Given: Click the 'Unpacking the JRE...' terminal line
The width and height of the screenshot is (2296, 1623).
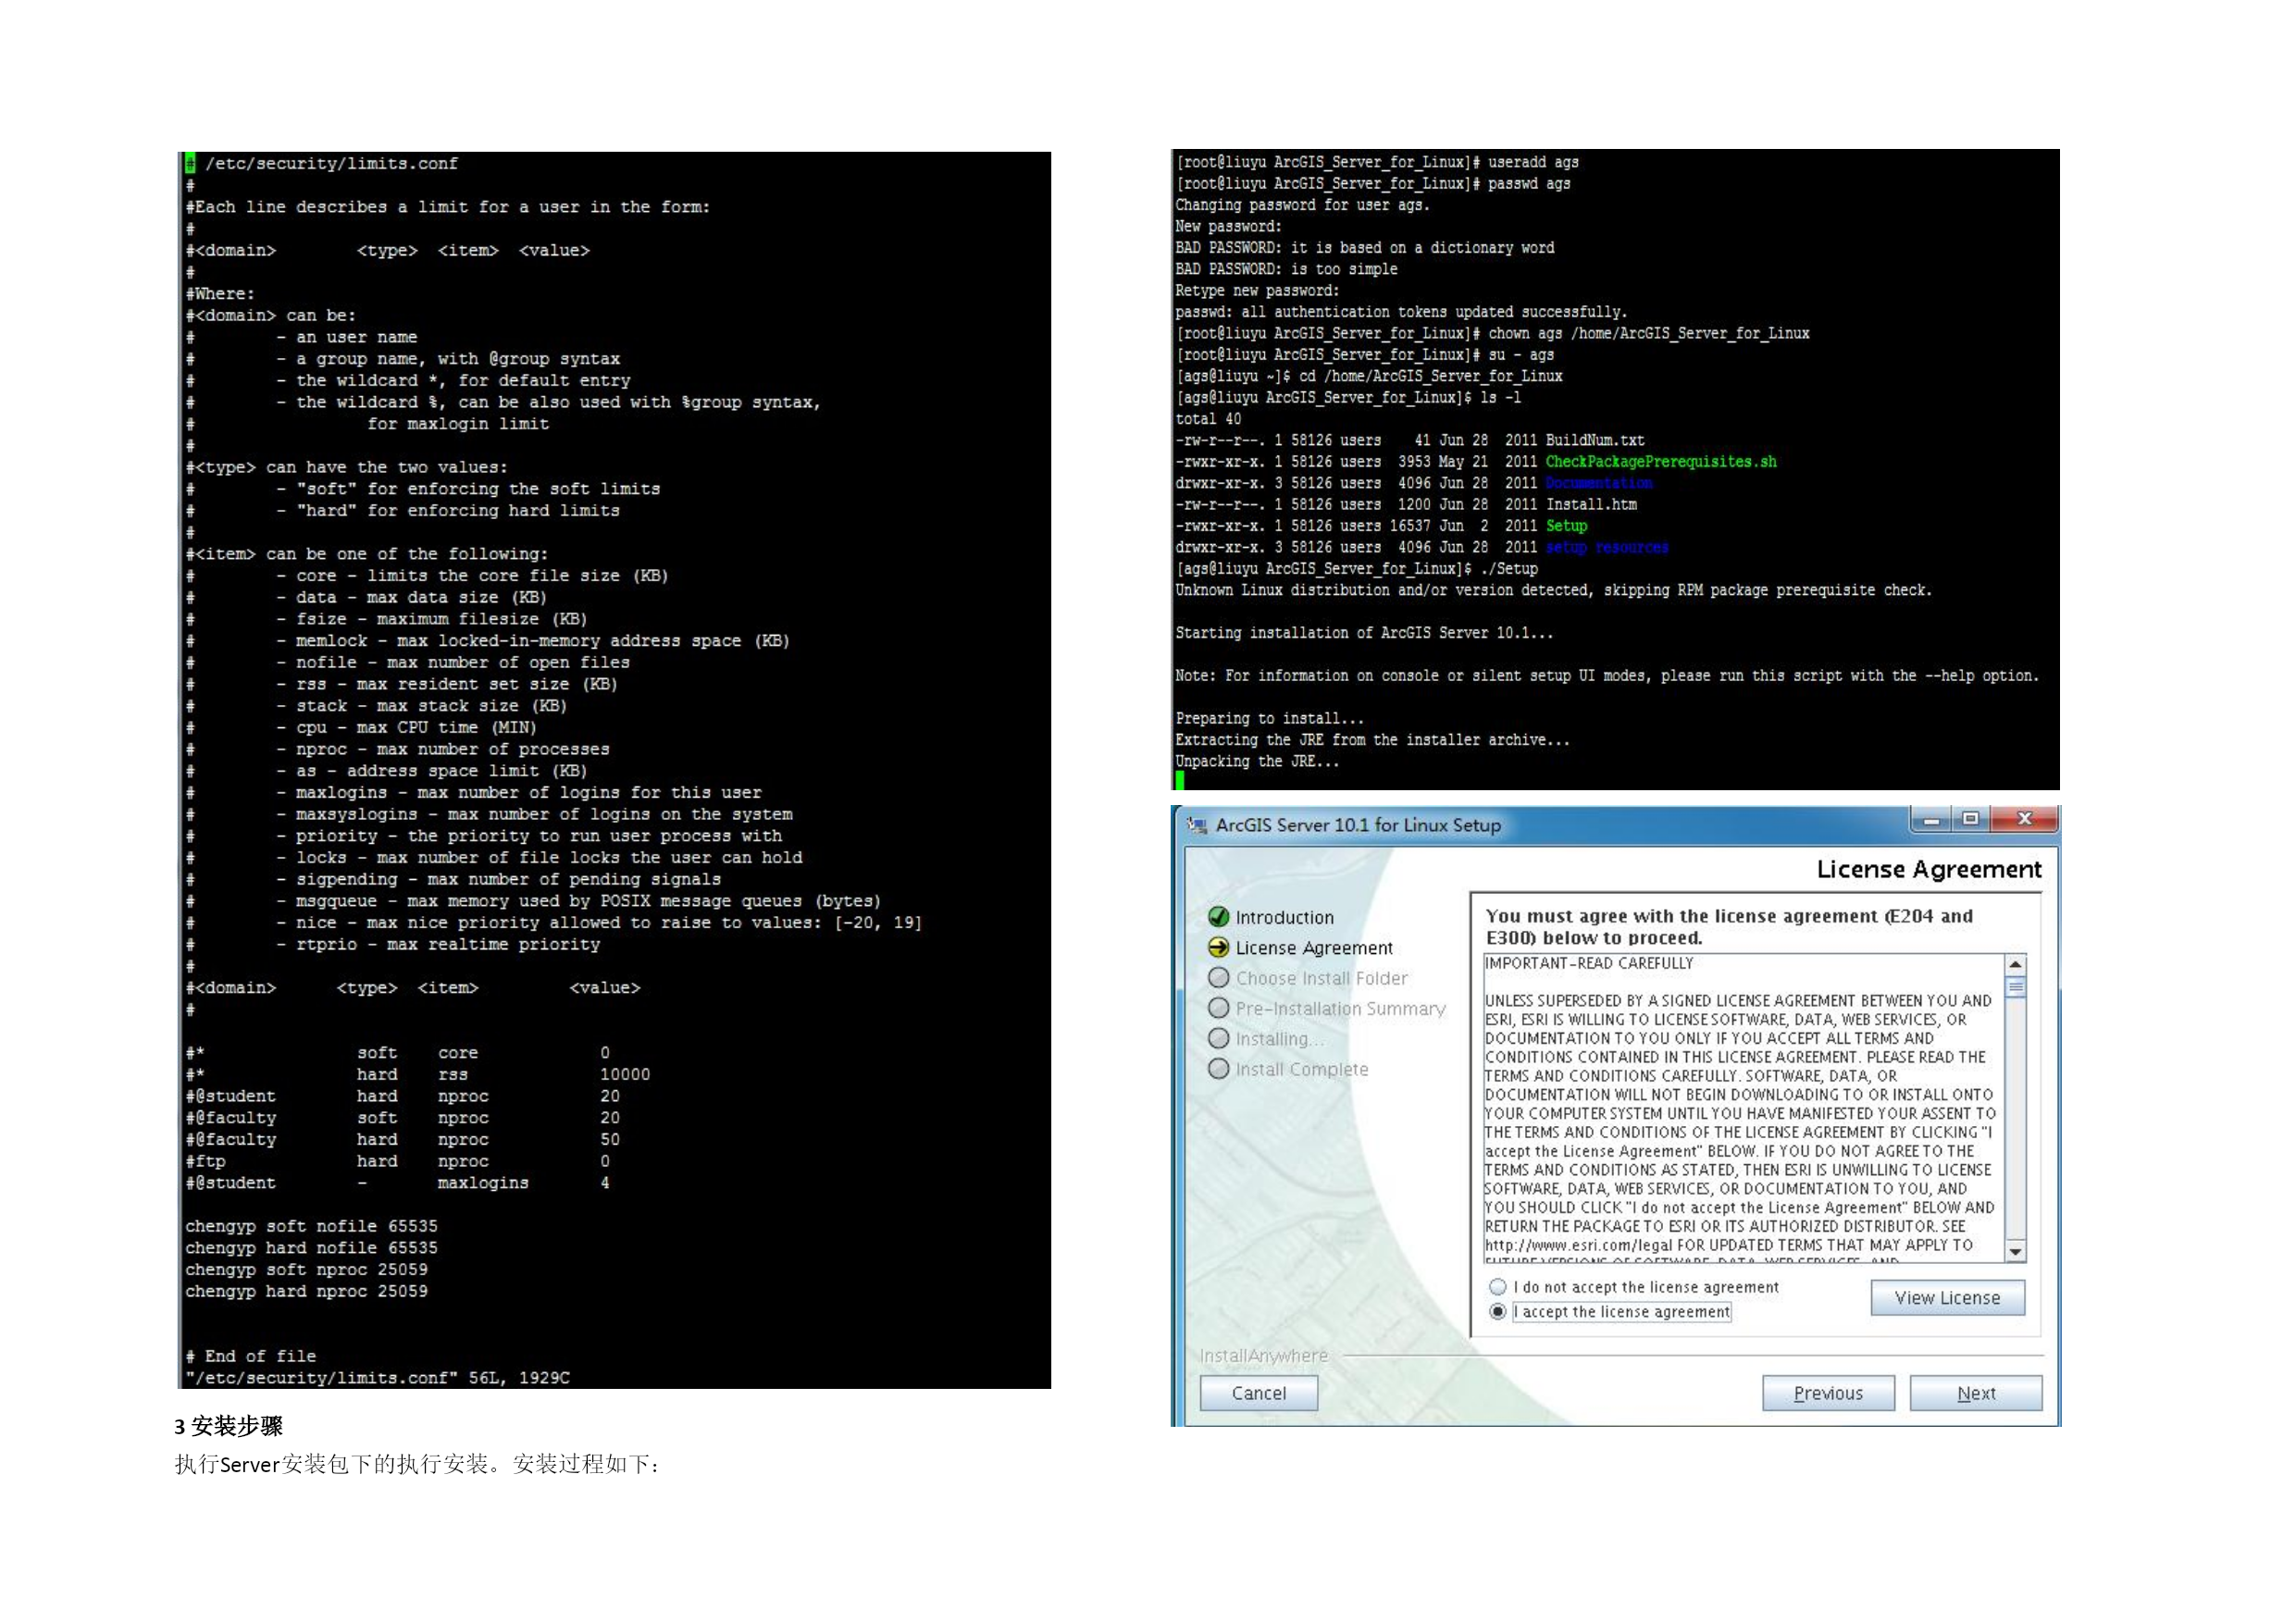Looking at the screenshot, I should coord(1256,762).
